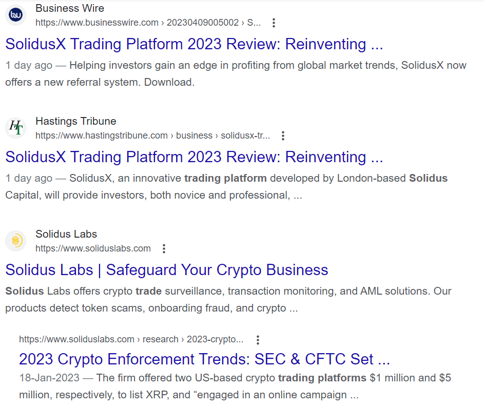Open Hastings Tribune SolidusX Trading Platform review link

[194, 157]
